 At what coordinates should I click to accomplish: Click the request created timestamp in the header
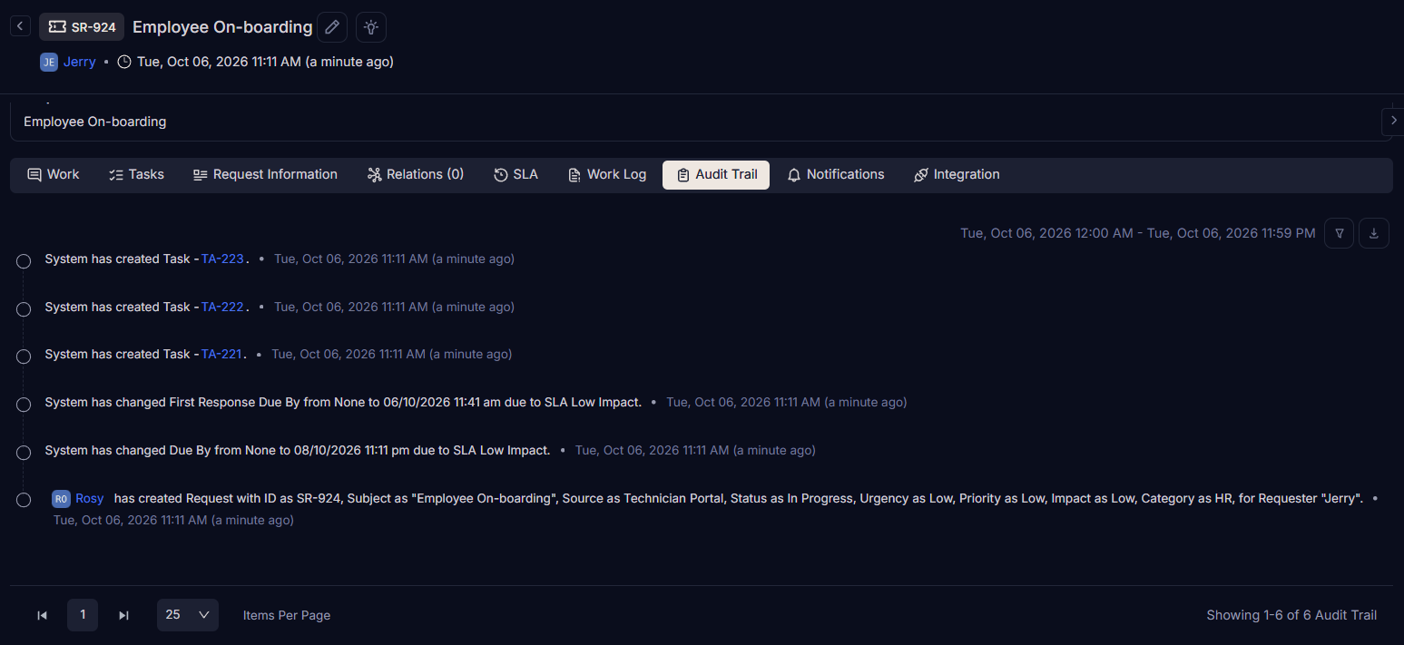[265, 62]
